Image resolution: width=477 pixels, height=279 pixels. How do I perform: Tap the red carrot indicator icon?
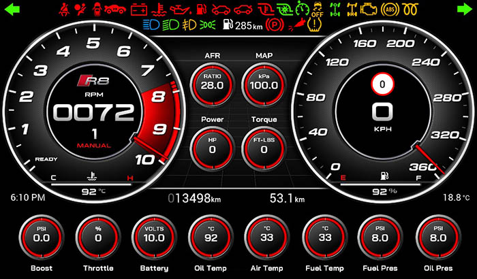click(x=296, y=26)
